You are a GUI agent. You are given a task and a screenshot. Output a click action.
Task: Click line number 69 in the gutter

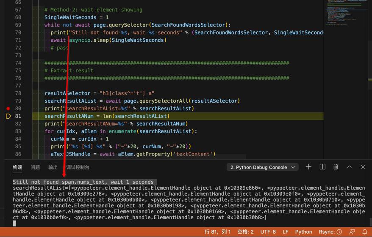point(18,25)
